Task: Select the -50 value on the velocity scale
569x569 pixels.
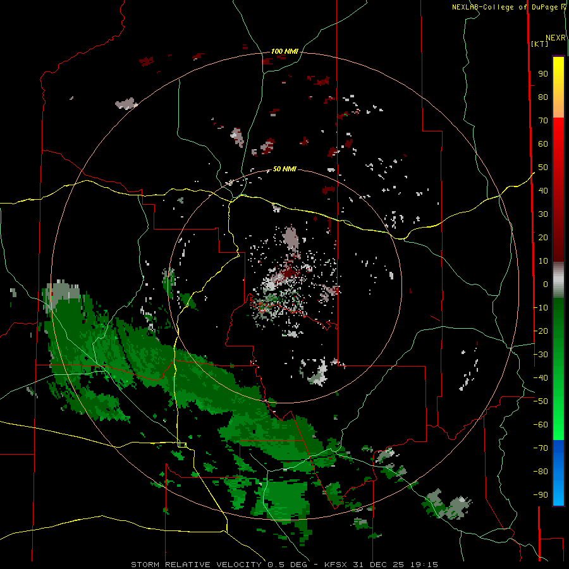Action: 541,401
